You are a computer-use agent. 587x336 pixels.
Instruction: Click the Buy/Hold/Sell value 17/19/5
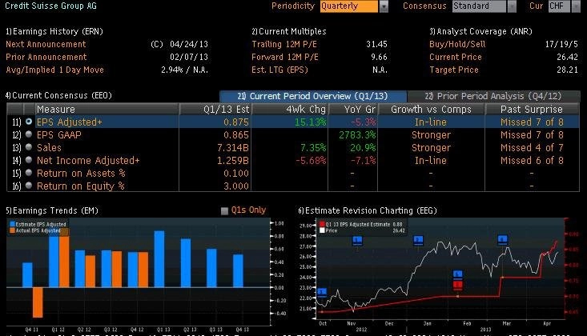[x=561, y=44]
